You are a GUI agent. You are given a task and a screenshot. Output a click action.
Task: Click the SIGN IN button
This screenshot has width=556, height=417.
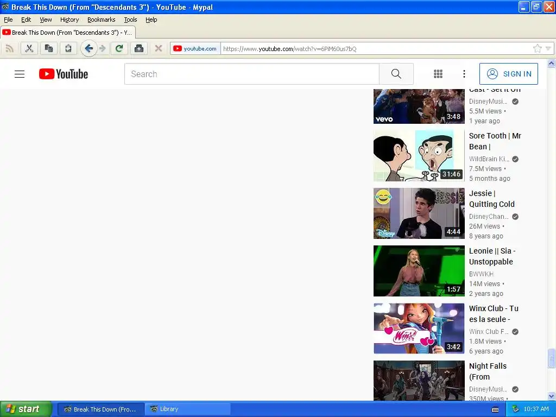coord(508,74)
